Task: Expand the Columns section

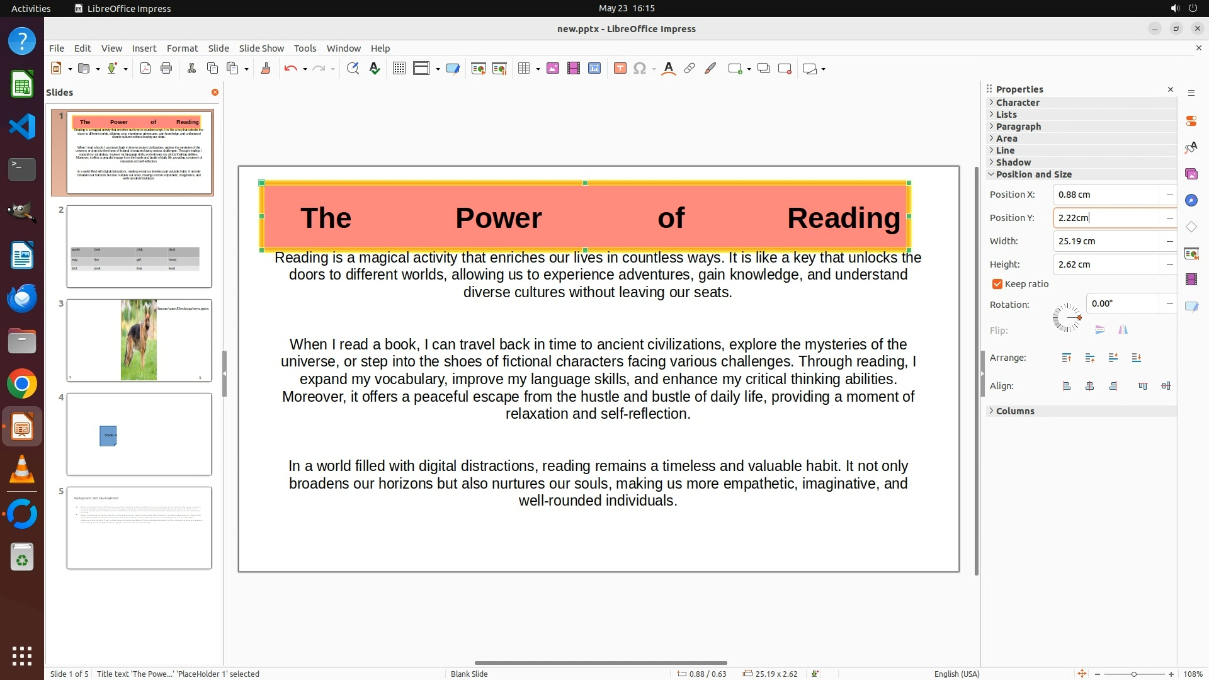Action: pyautogui.click(x=1014, y=411)
